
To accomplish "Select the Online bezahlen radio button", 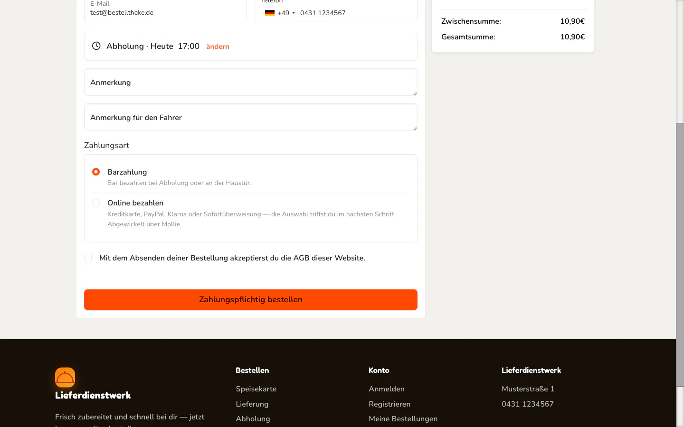I will [96, 203].
